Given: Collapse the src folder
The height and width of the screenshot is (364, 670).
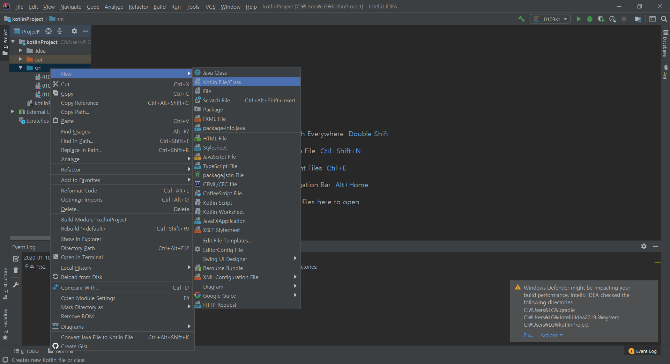Looking at the screenshot, I should click(x=20, y=68).
